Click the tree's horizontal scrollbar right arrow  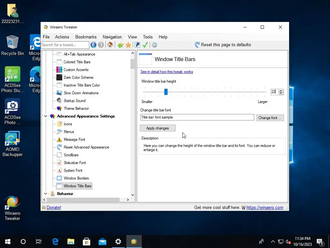click(x=128, y=200)
